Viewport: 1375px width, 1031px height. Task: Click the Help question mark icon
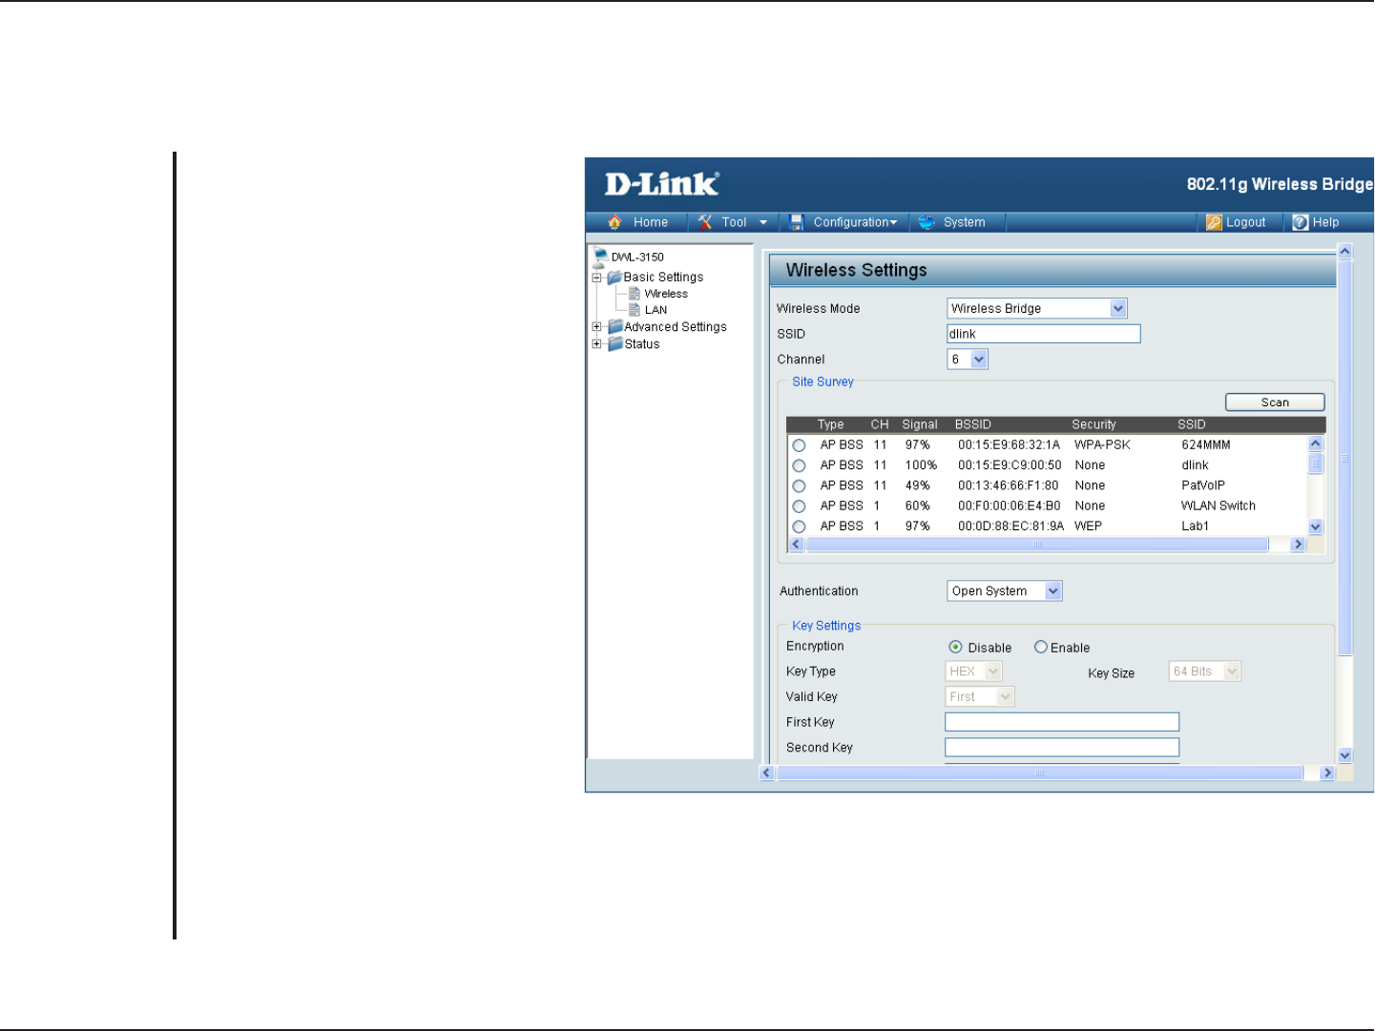pos(1300,222)
